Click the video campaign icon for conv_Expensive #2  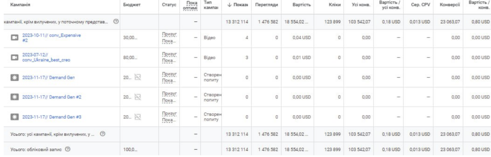pos(14,38)
